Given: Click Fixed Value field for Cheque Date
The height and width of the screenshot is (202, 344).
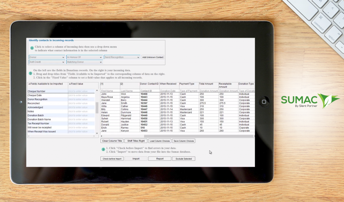Looking at the screenshot, I should coord(81,95).
